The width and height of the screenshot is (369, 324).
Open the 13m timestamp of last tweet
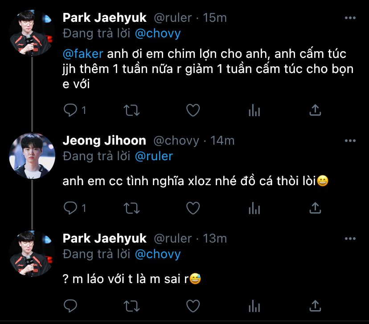(215, 239)
